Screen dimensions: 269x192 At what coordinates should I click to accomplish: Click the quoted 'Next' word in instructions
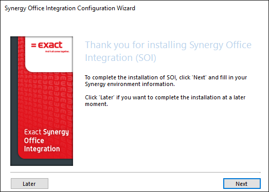(x=200, y=77)
